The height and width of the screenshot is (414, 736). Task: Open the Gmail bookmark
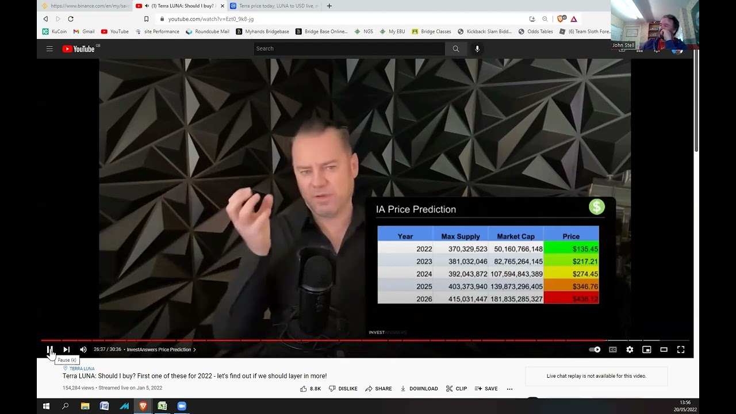click(x=84, y=32)
